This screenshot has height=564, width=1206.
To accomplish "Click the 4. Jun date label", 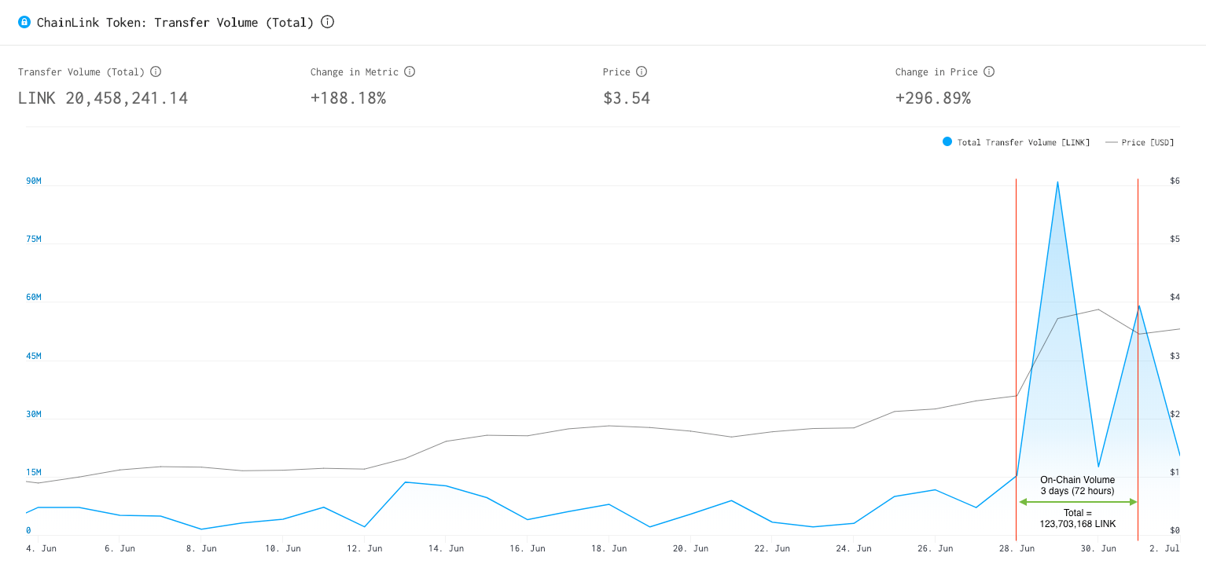I will click(x=42, y=548).
